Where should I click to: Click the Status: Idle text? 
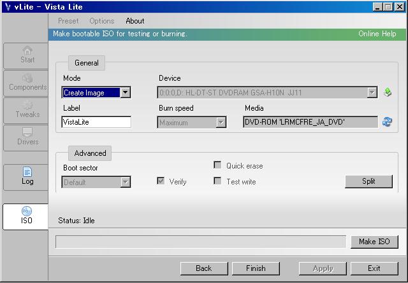(x=76, y=221)
